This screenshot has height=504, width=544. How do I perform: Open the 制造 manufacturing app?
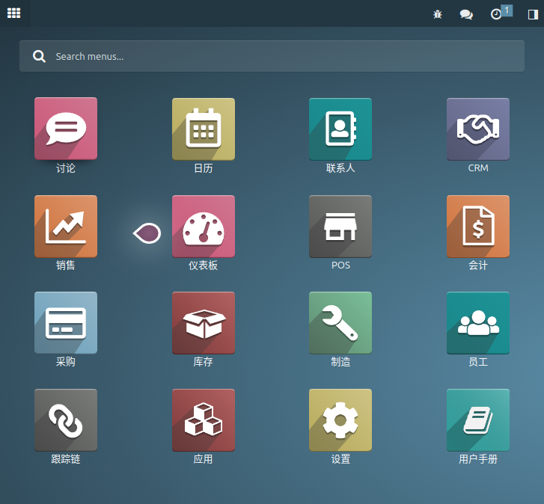(x=340, y=322)
